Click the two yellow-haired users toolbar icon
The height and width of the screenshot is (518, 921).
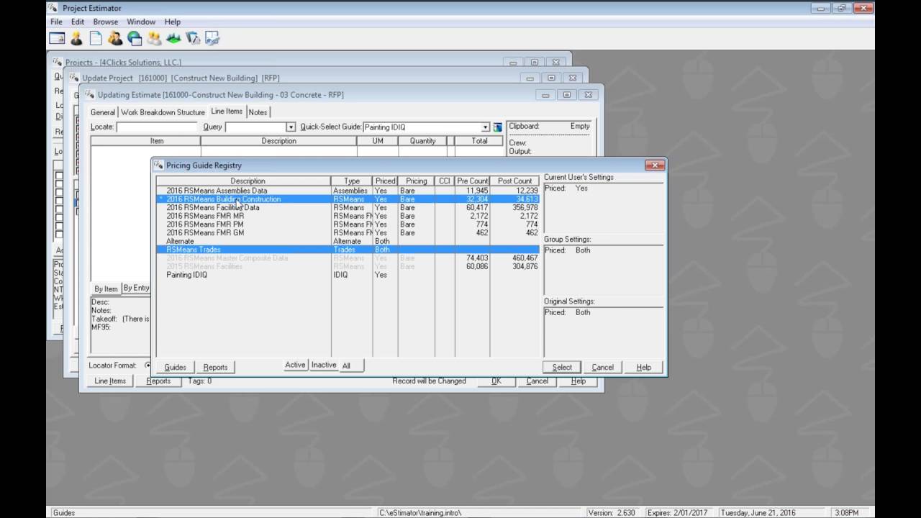tap(154, 38)
